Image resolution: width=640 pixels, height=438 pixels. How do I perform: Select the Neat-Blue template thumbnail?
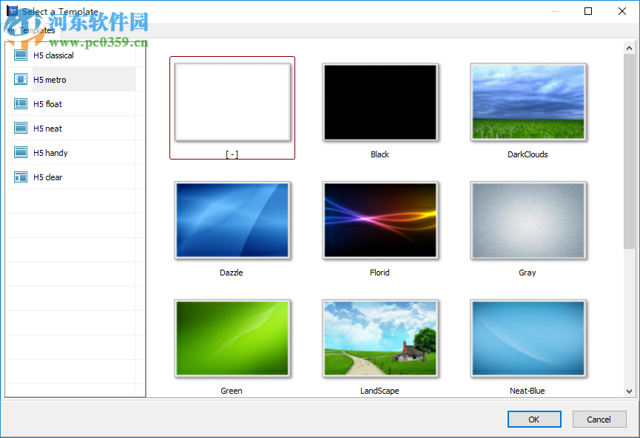point(528,338)
